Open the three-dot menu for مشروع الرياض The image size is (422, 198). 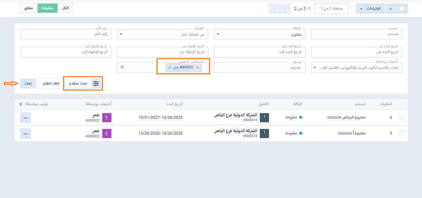(x=25, y=118)
